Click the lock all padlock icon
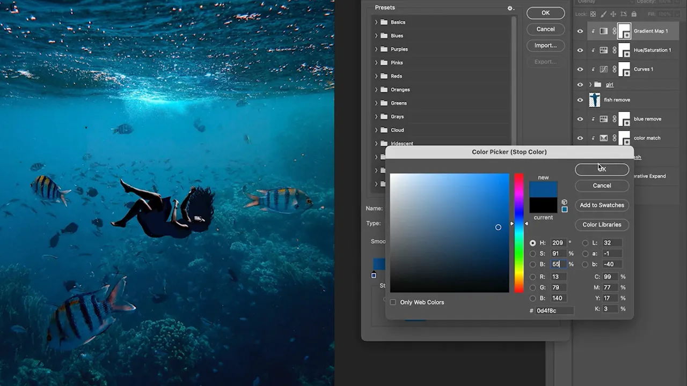The width and height of the screenshot is (687, 386). tap(634, 14)
